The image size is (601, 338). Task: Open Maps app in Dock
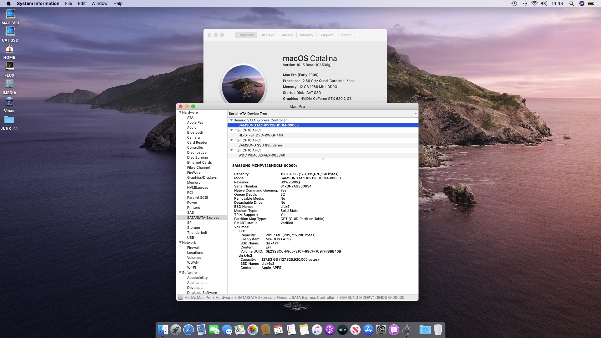tap(240, 330)
